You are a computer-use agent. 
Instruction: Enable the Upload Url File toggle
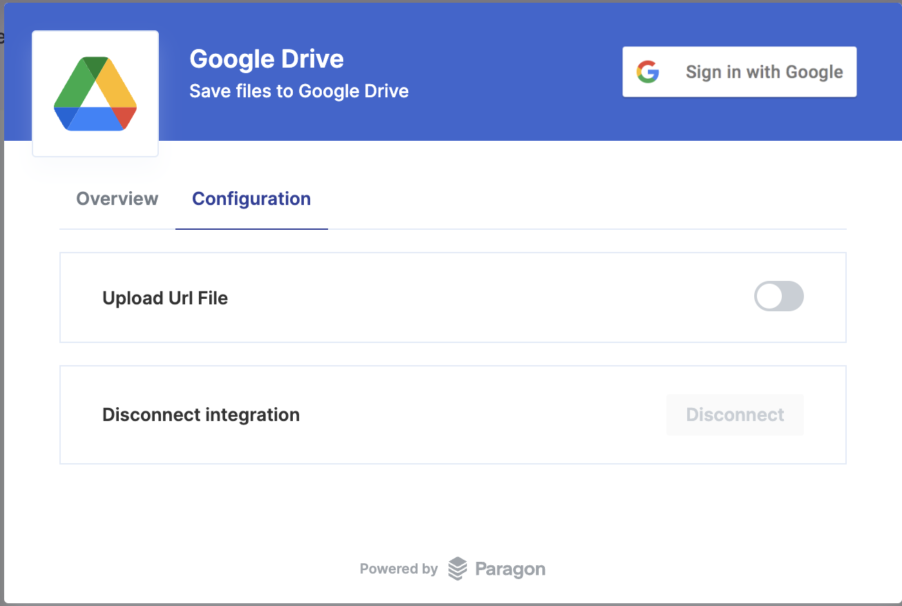pyautogui.click(x=778, y=296)
